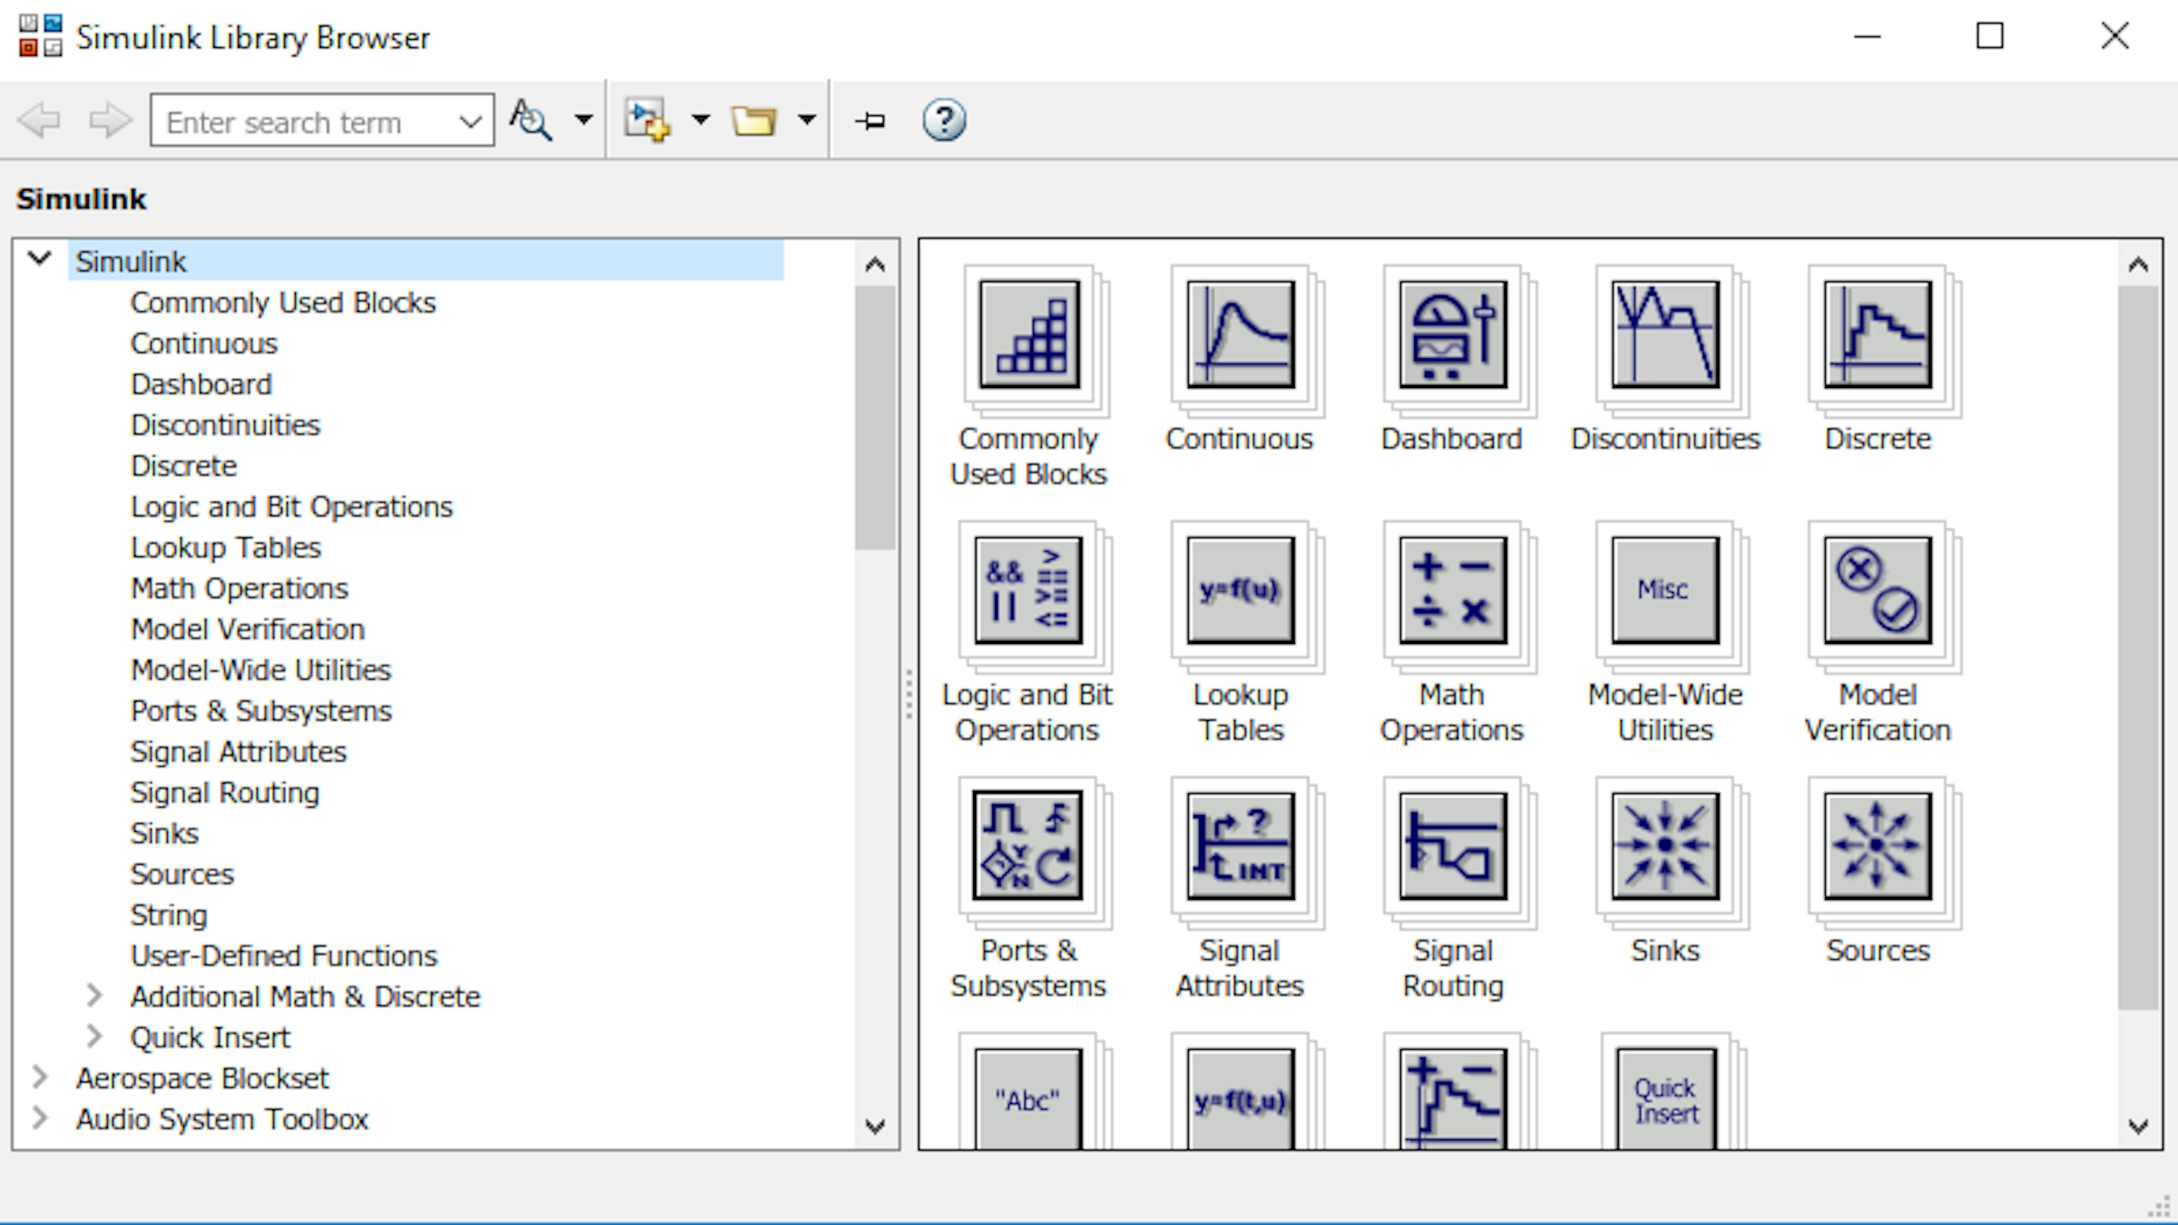2178x1225 pixels.
Task: Open the Sinks library icon
Action: (1665, 845)
